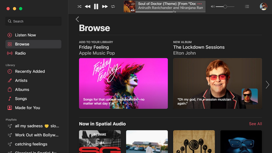Screen dimensions: 272x153
Task: Open Albums in Library
Action: [33, 90]
